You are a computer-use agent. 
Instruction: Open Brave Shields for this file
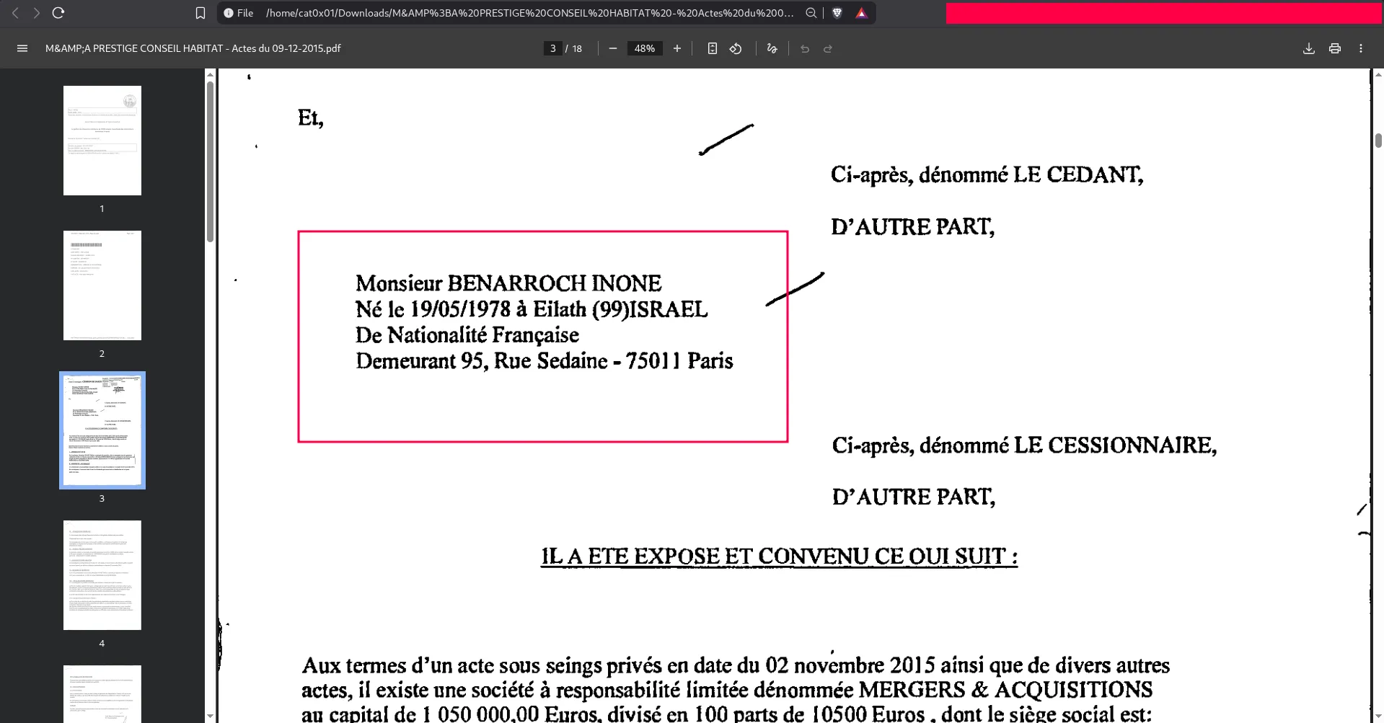click(836, 12)
